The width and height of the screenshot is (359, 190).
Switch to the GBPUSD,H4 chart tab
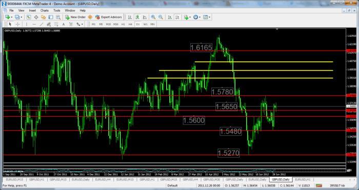click(x=191, y=180)
